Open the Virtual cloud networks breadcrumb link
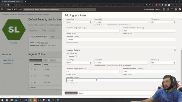182x102 pixels. [x=16, y=15]
